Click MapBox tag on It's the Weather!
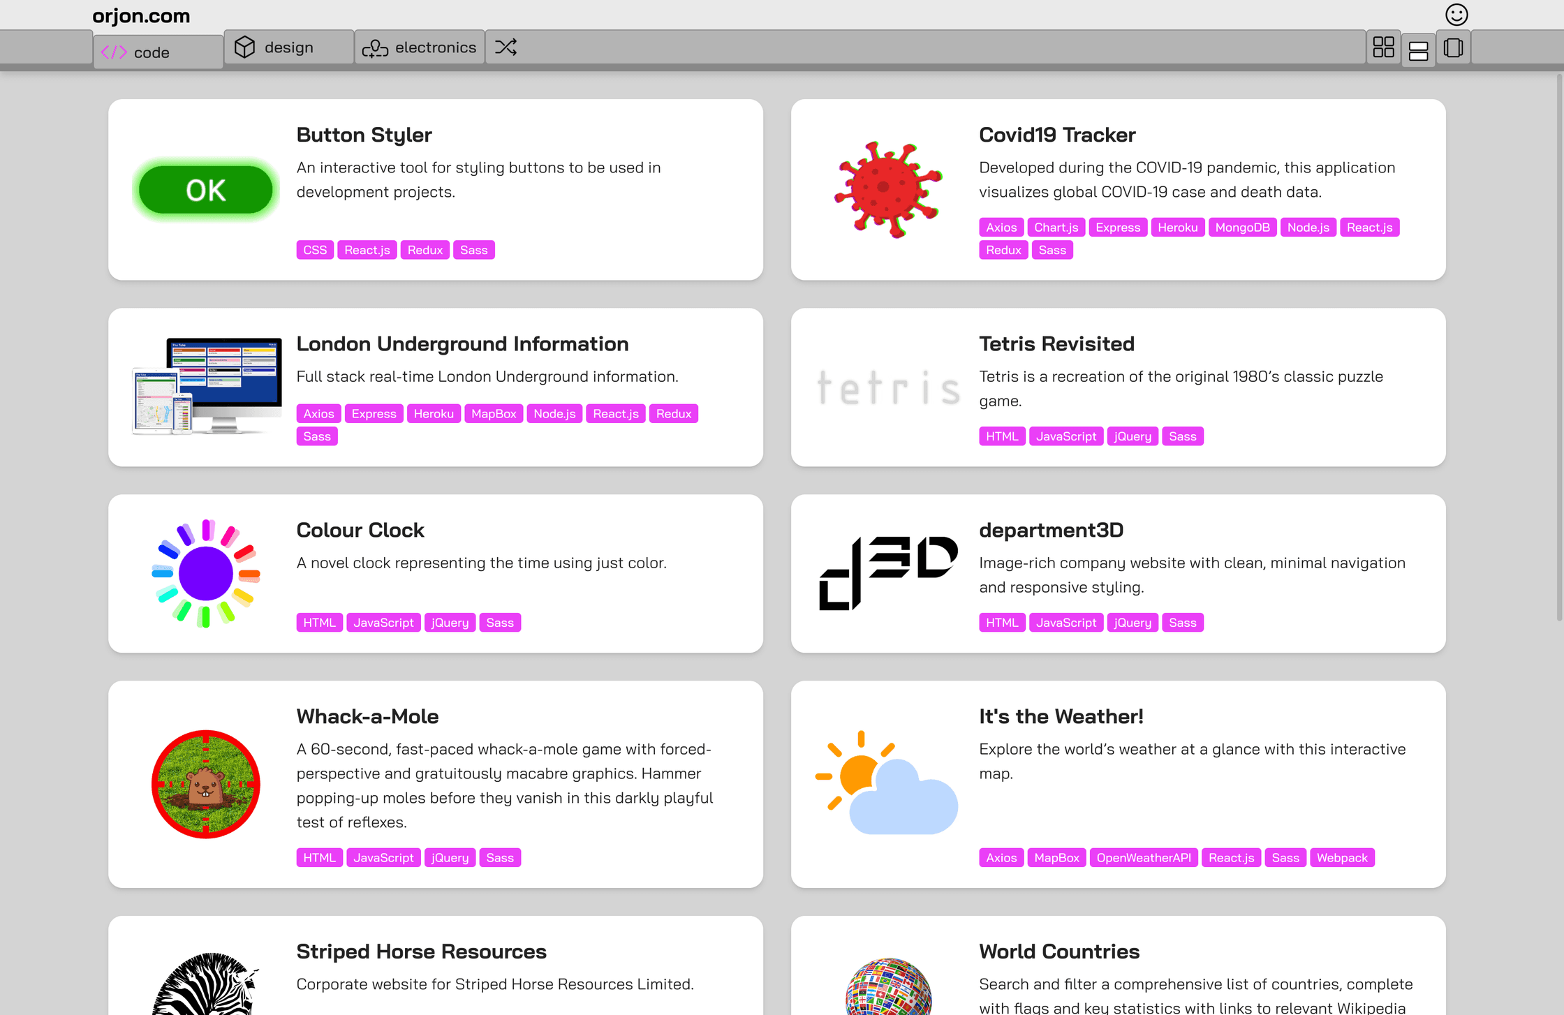Viewport: 1564px width, 1015px height. click(x=1056, y=858)
